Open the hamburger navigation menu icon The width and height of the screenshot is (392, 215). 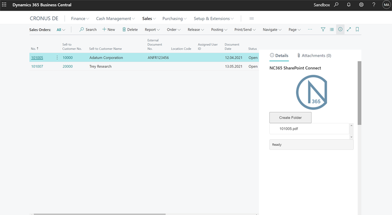click(252, 18)
